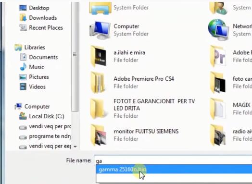Click the File name input field
The width and height of the screenshot is (252, 184).
(x=173, y=160)
